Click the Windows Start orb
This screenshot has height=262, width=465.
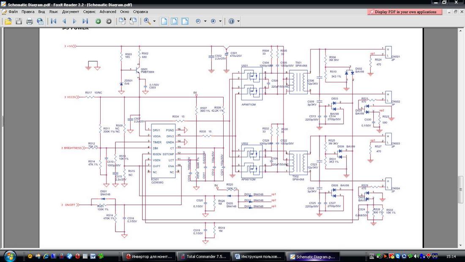9,256
